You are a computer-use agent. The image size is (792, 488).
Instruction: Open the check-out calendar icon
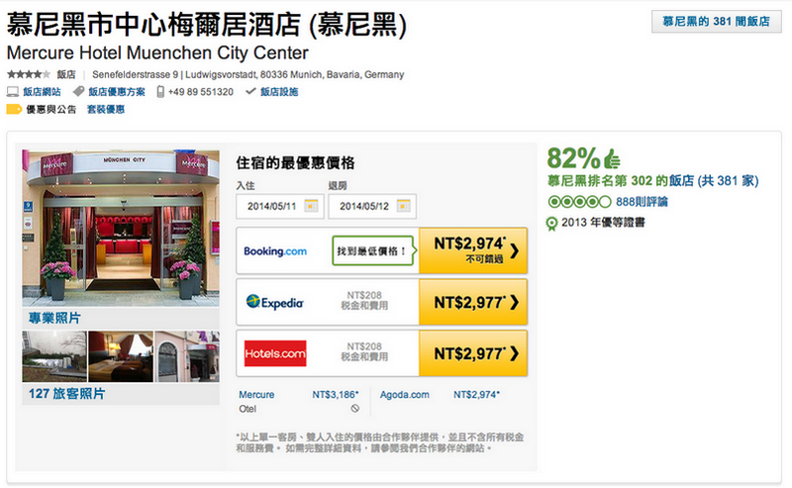pyautogui.click(x=403, y=206)
